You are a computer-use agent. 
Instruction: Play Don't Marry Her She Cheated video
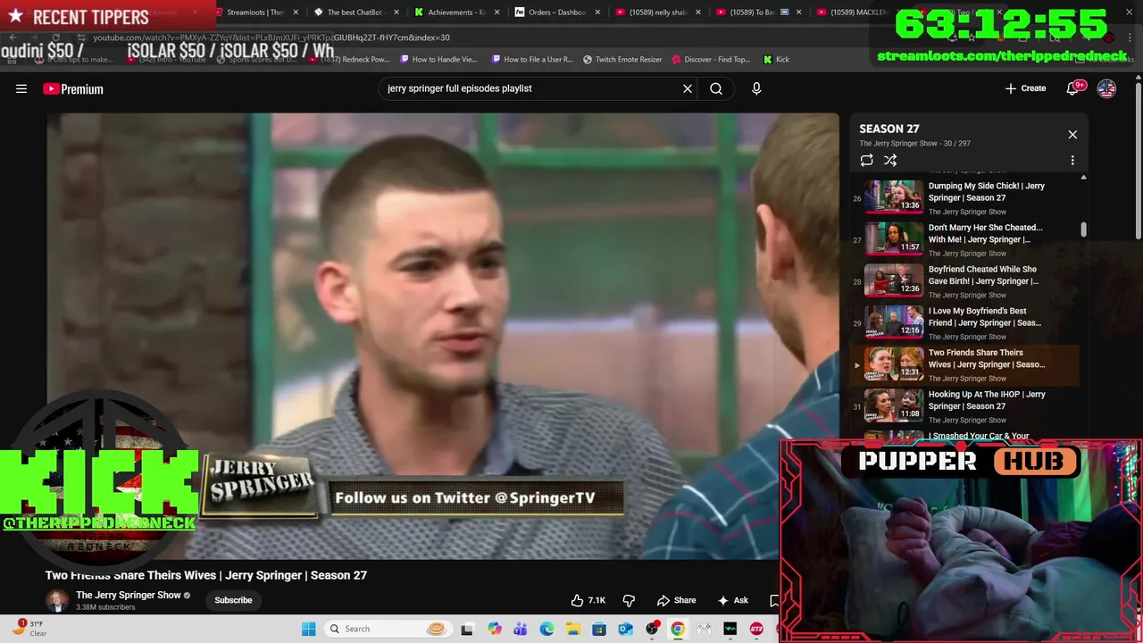(x=965, y=239)
